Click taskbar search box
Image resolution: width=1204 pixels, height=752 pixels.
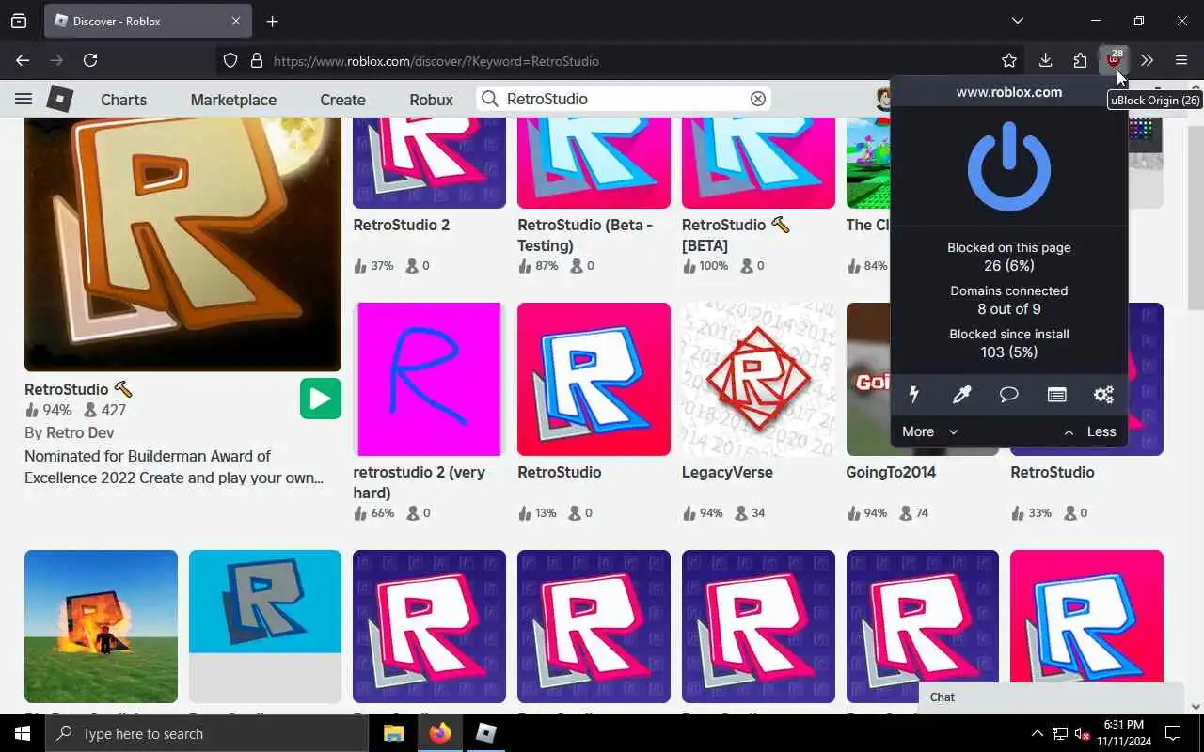pos(207,733)
